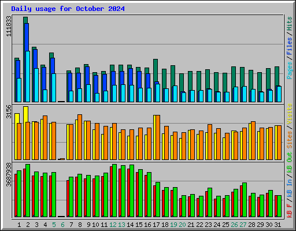Click day 14 on the x-axis
This screenshot has height=231, width=296.
click(130, 225)
